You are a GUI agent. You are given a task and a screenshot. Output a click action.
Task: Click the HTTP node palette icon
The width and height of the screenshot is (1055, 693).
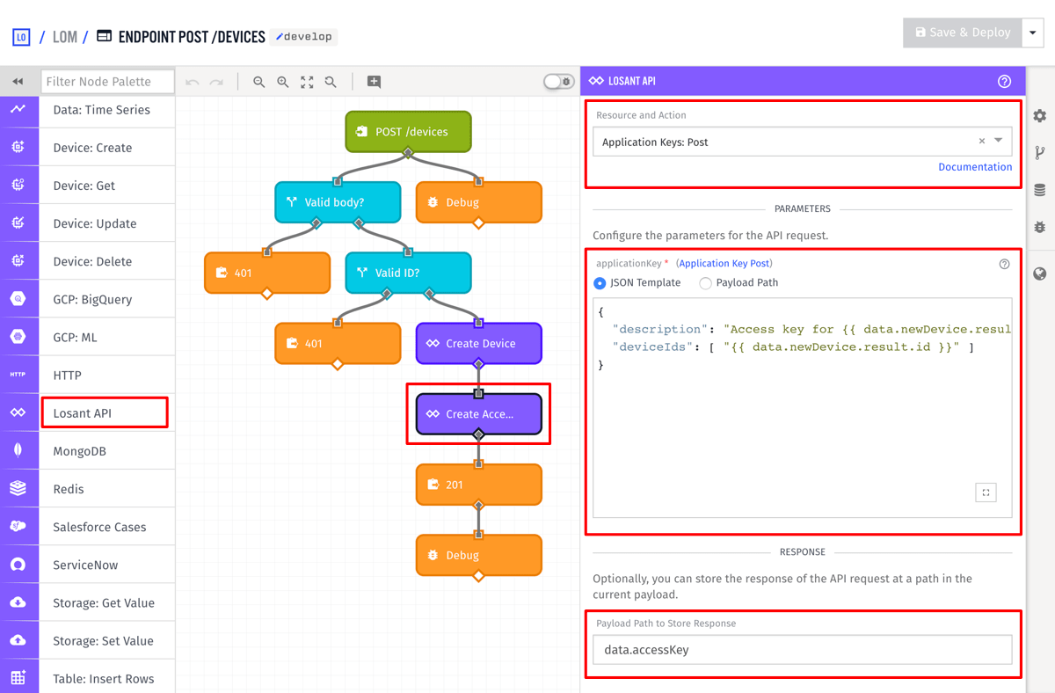coord(18,375)
